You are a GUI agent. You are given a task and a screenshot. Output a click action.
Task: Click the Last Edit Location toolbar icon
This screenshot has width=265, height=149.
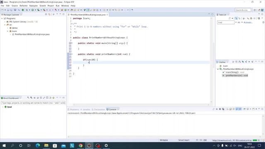(x=116, y=10)
